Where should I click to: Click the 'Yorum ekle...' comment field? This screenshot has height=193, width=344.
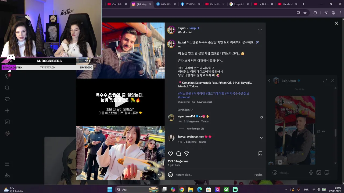(x=214, y=175)
